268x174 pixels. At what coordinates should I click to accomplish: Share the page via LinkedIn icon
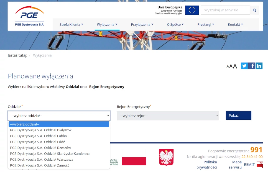[259, 66]
